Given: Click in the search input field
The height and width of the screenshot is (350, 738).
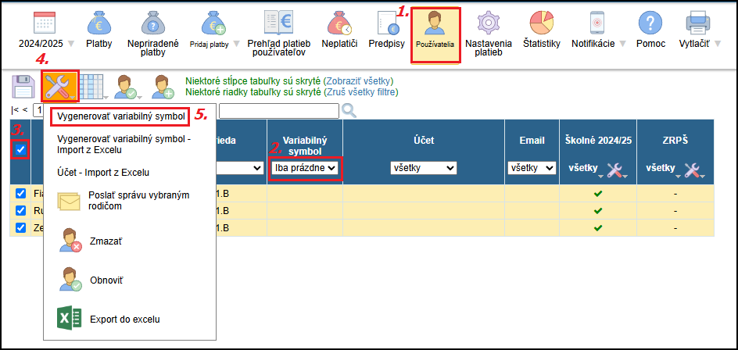Looking at the screenshot, I should pos(278,111).
